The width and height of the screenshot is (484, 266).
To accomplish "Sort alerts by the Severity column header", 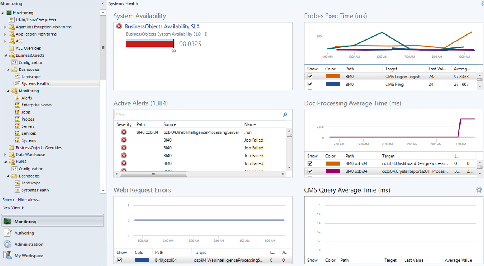I will tap(124, 124).
